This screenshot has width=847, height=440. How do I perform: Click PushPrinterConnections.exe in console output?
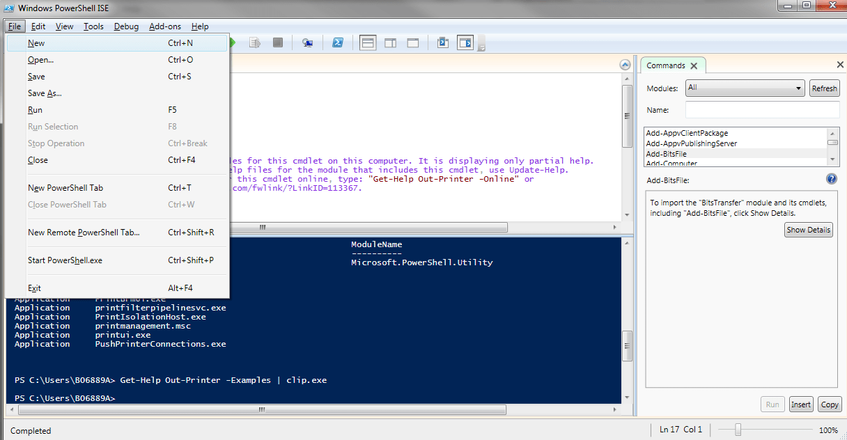(160, 344)
